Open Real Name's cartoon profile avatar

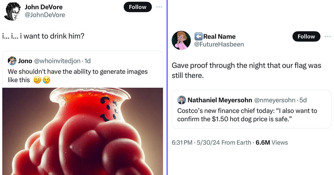click(181, 40)
